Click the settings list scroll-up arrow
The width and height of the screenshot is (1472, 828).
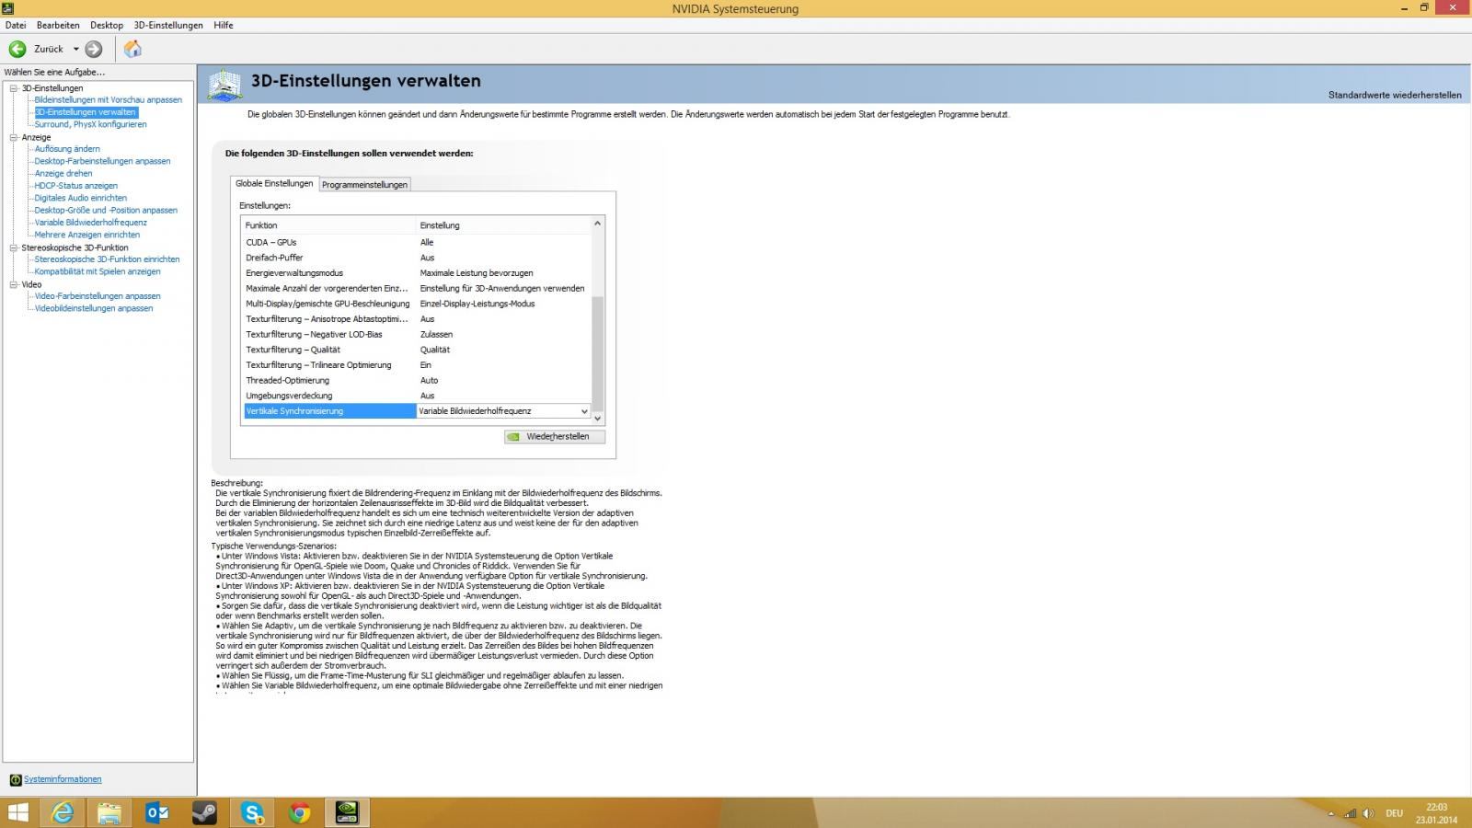(597, 224)
